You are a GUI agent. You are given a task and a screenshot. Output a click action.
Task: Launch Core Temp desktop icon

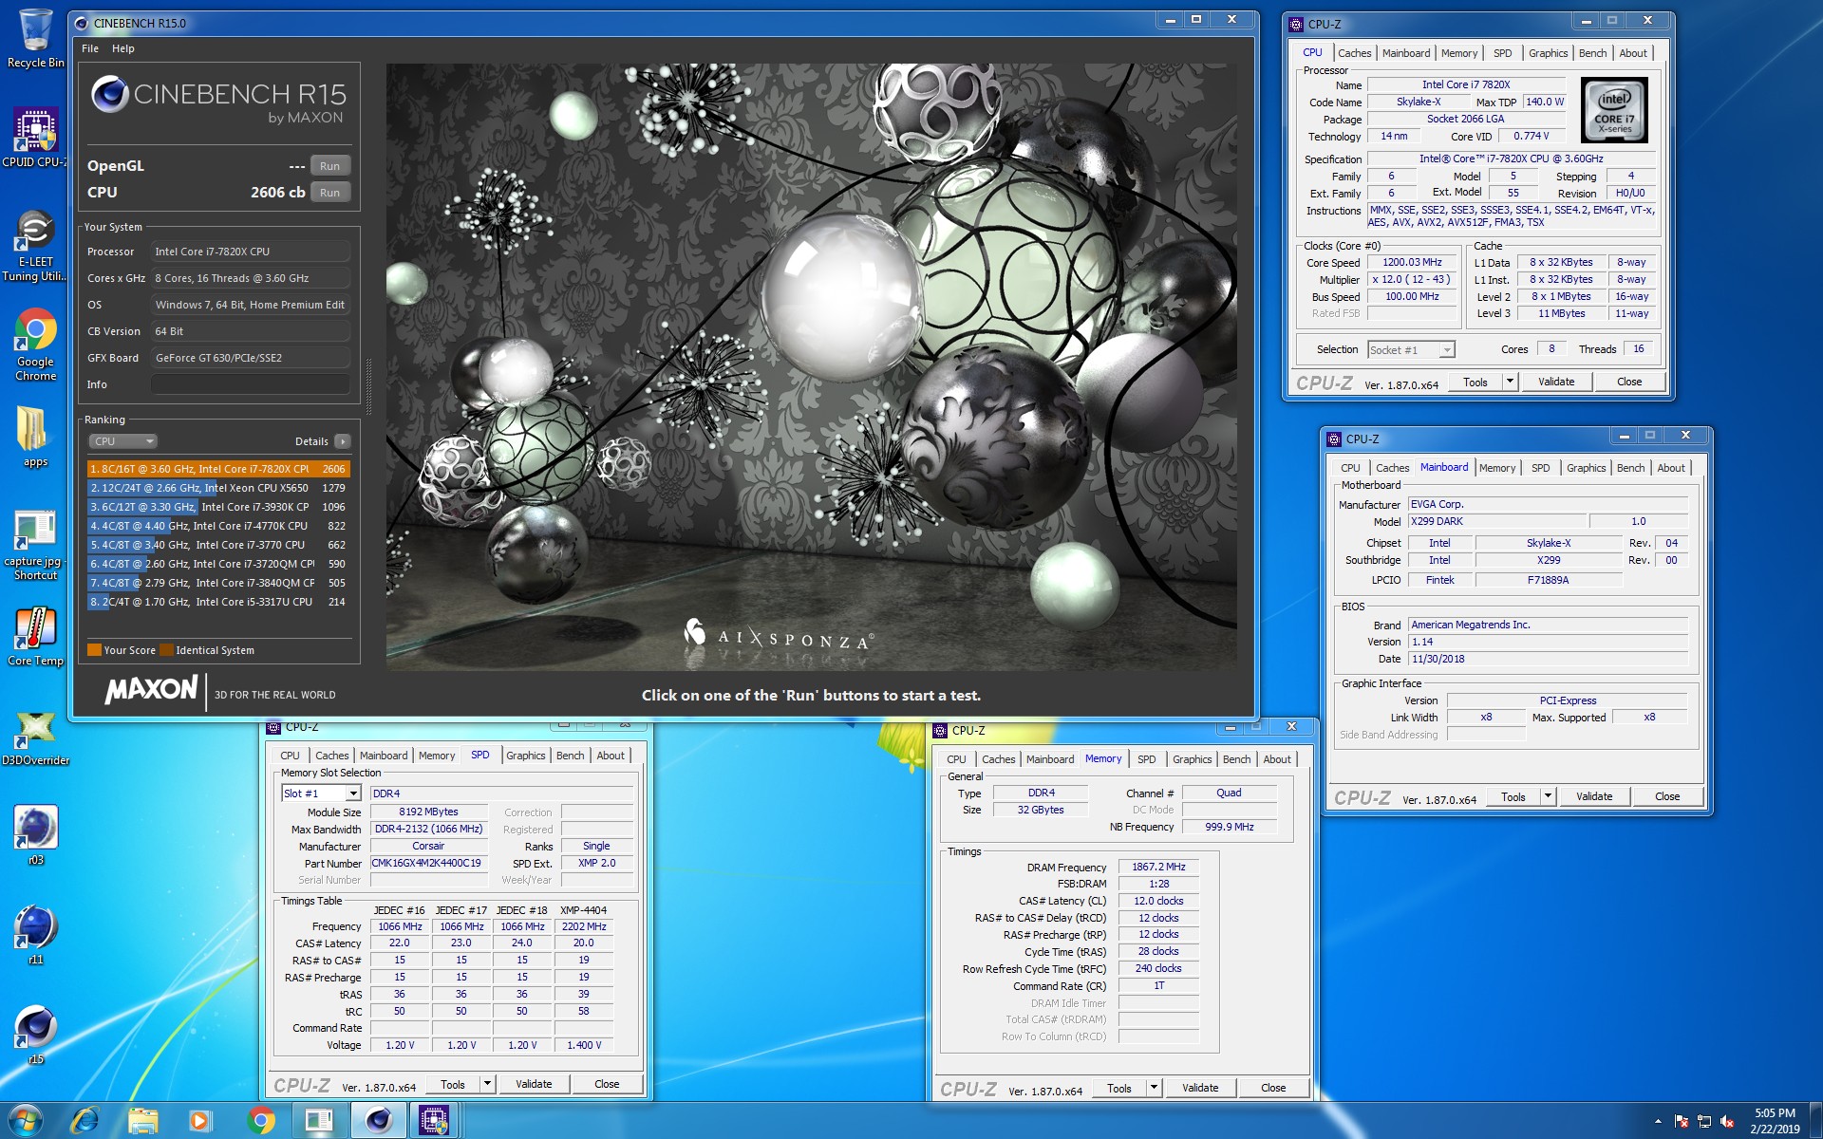[x=35, y=636]
